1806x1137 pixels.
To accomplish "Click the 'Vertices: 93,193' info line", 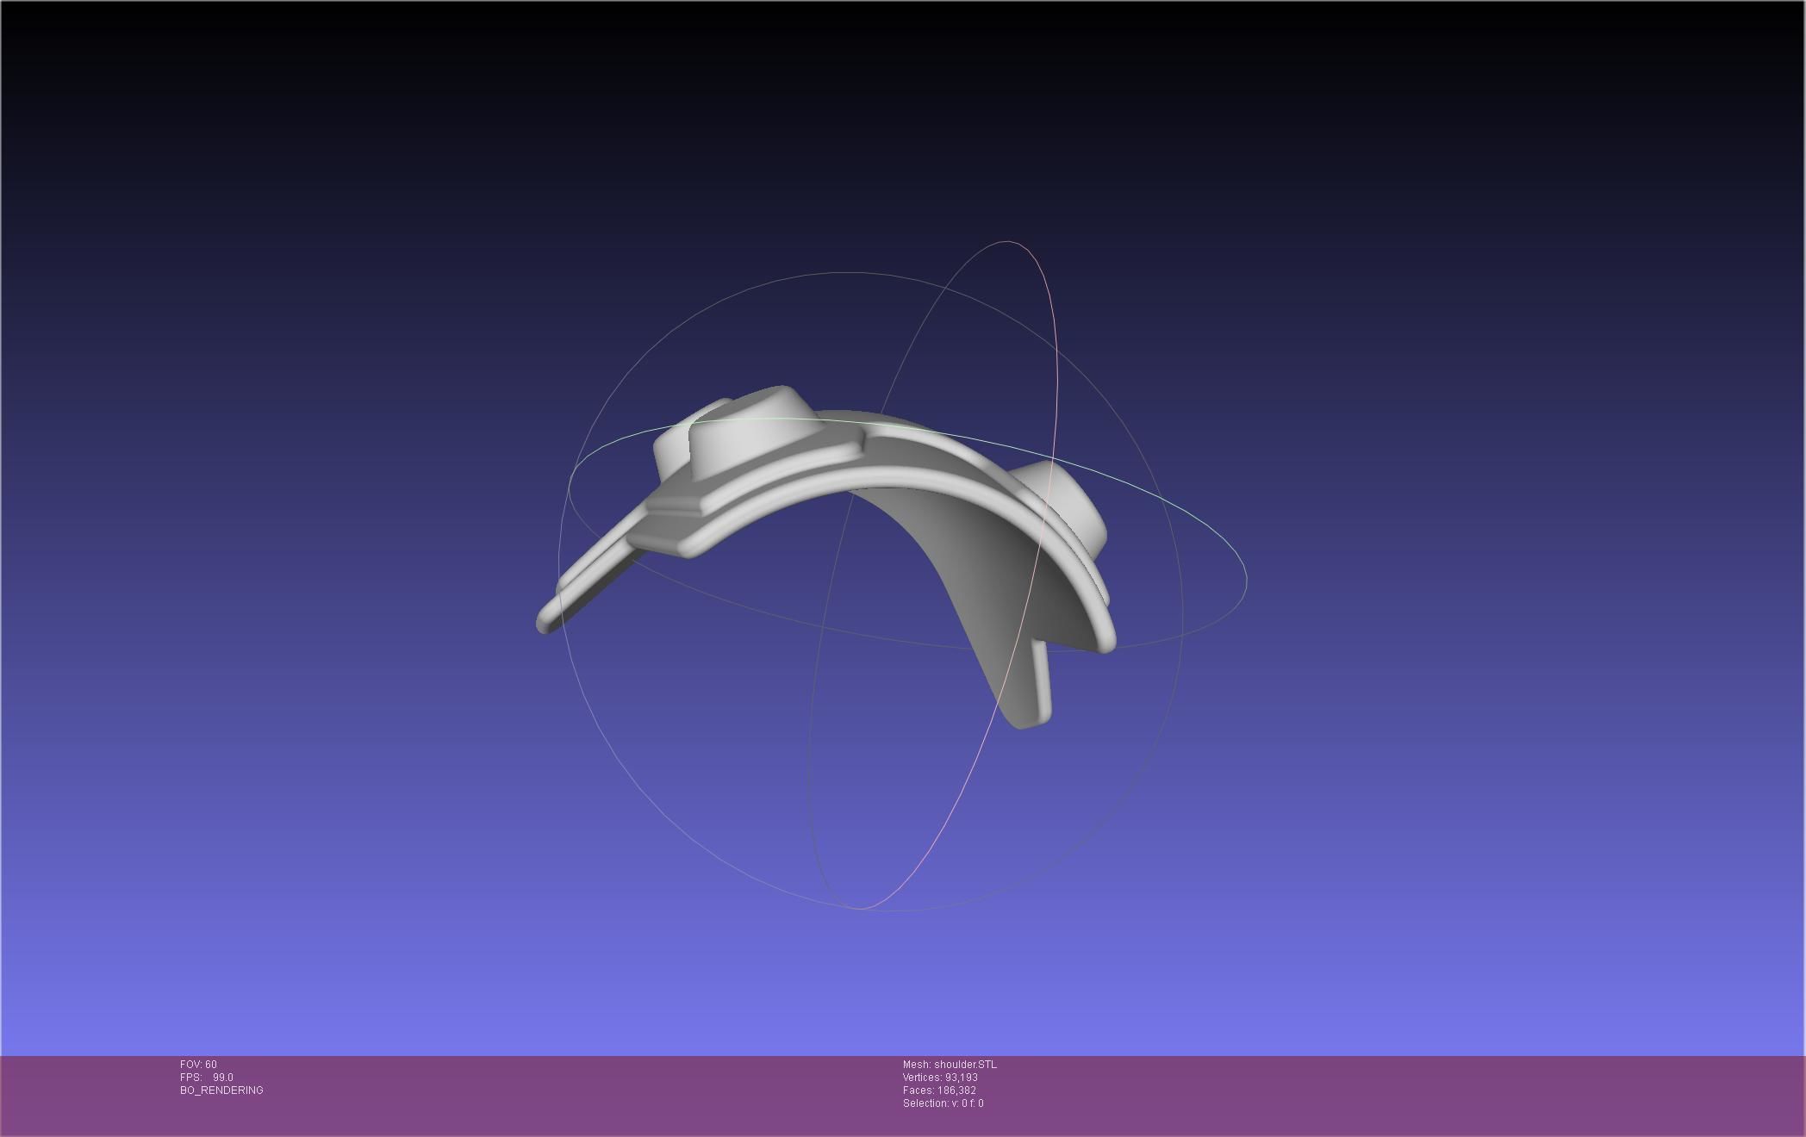I will [940, 1078].
